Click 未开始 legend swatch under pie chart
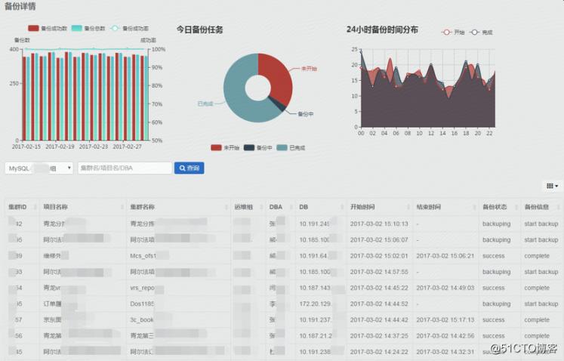 [217, 148]
